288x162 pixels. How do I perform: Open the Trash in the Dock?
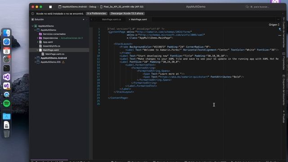click(x=7, y=134)
